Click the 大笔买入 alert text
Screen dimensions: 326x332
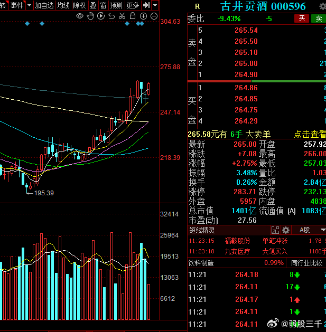pos(275,251)
